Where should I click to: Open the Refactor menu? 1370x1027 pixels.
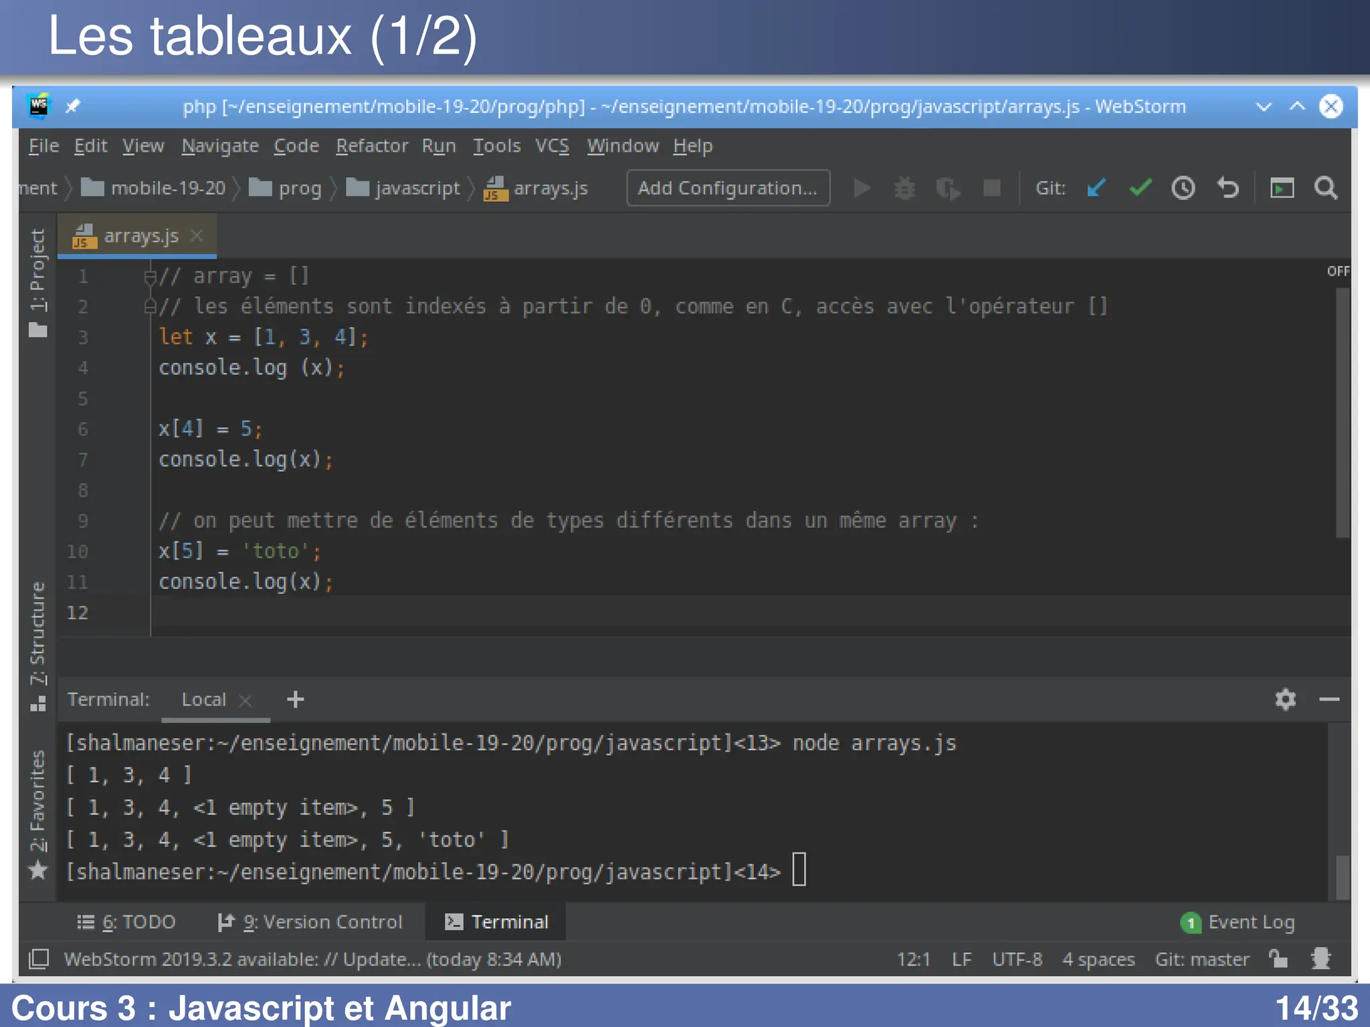[x=372, y=146]
